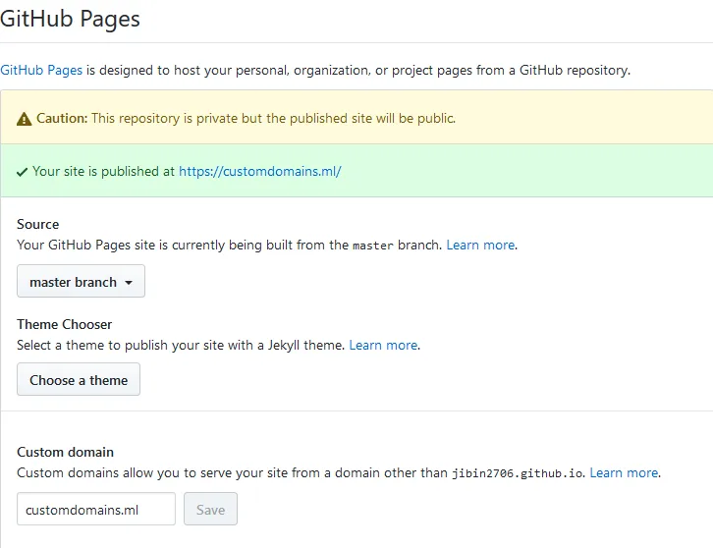The width and height of the screenshot is (713, 548).
Task: Open the published site https://customdomains.ml/ link
Action: point(259,172)
